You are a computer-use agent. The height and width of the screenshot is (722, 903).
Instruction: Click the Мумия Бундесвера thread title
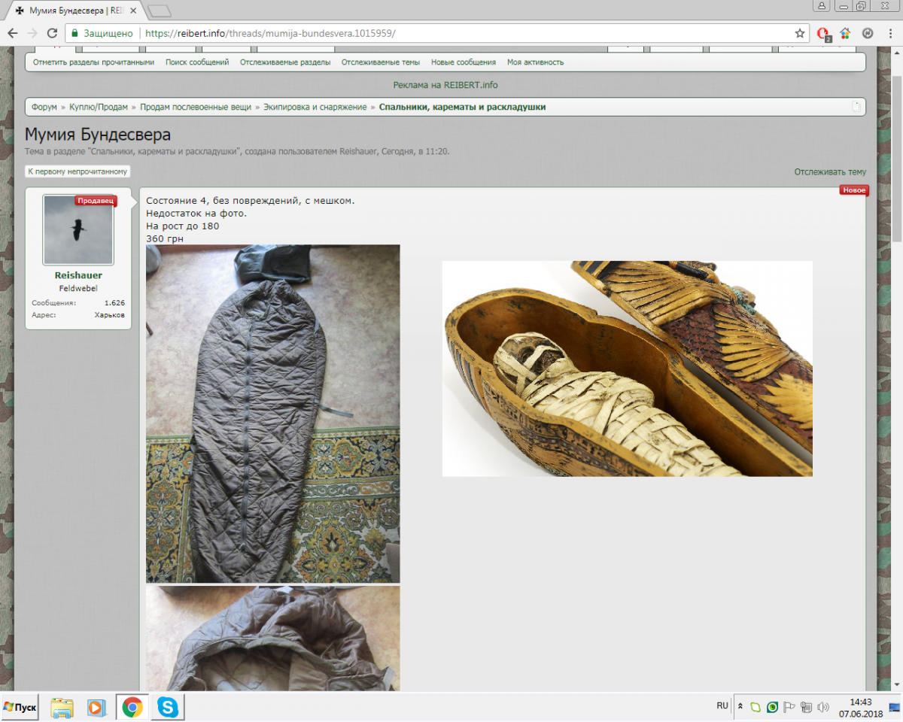pyautogui.click(x=98, y=135)
